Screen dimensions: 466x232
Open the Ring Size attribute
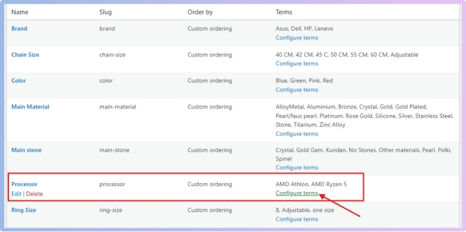tap(24, 210)
